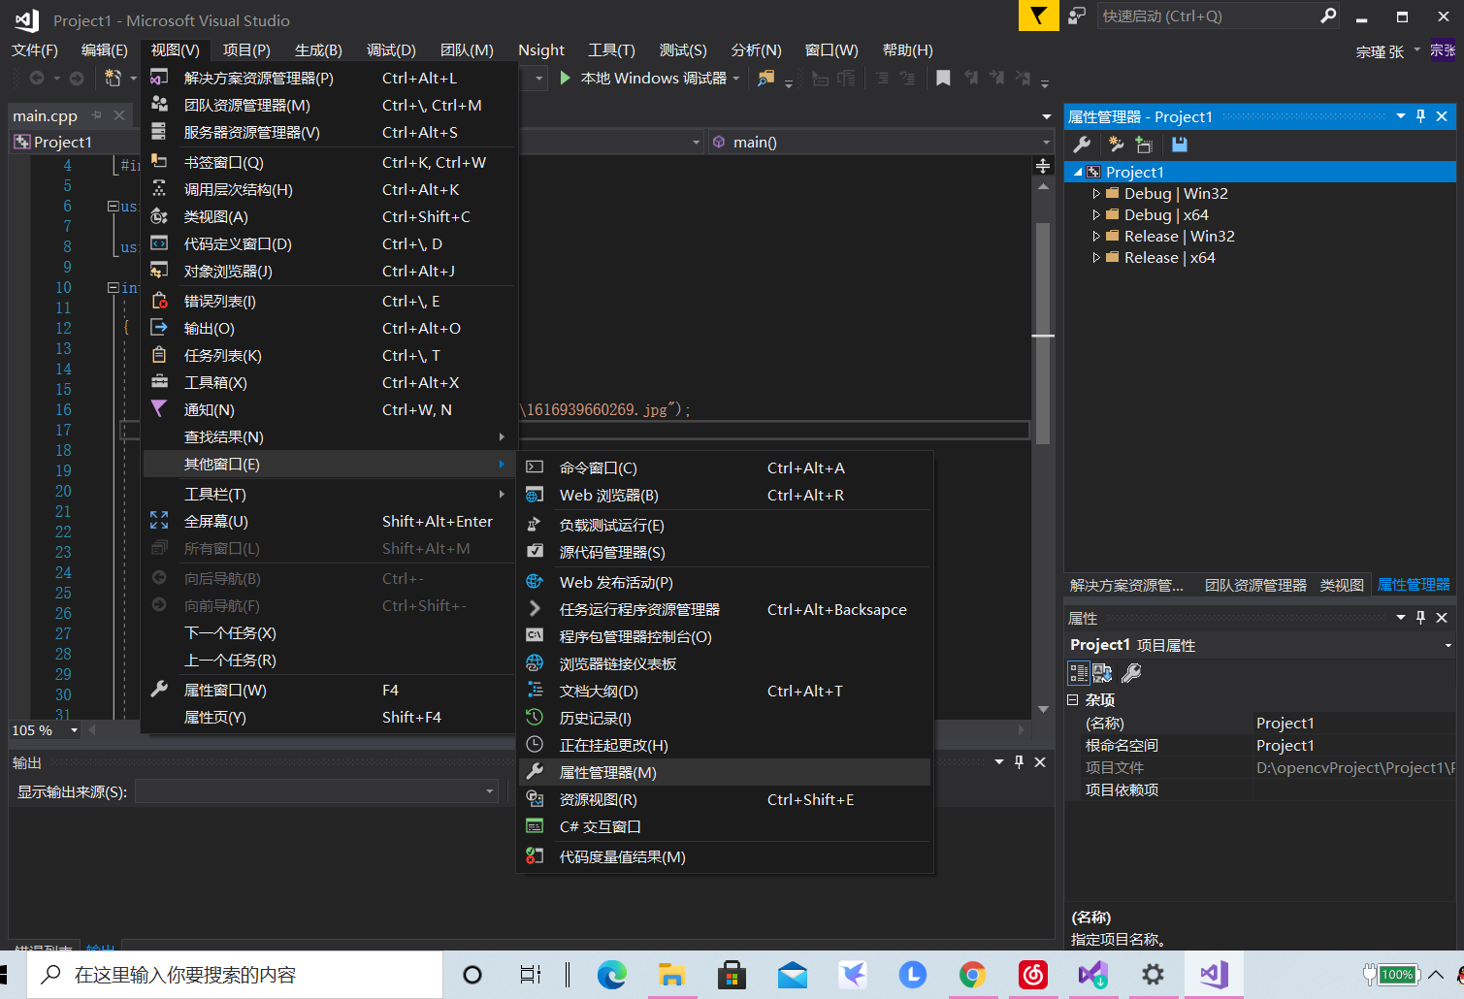Click the Properties wrench in Property Manager toolbar
The image size is (1464, 999).
[1082, 145]
